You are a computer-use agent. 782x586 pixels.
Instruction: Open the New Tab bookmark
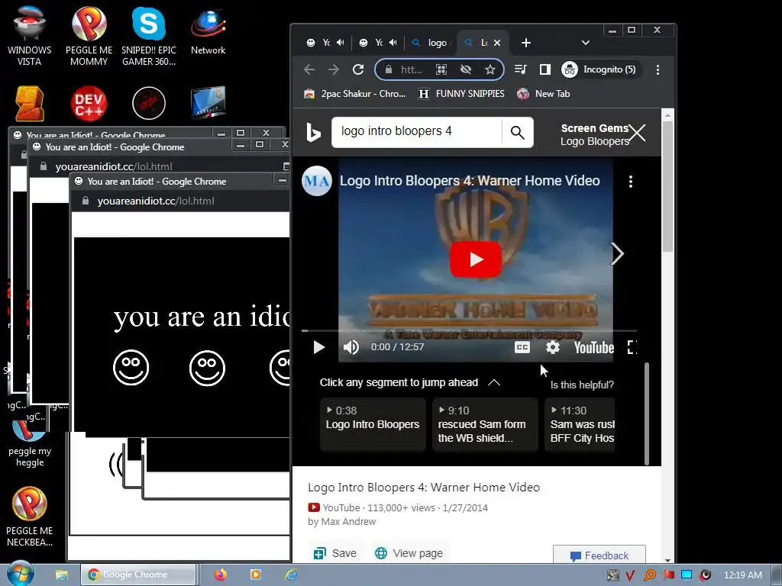544,94
